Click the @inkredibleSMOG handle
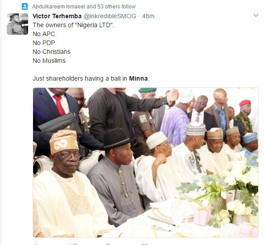The width and height of the screenshot is (264, 245). pyautogui.click(x=110, y=16)
